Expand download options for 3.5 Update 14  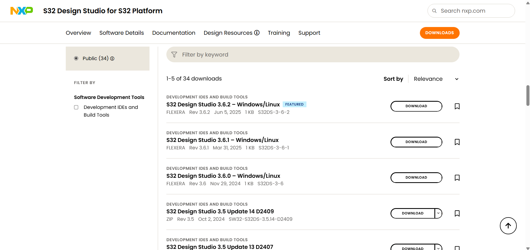(438, 213)
